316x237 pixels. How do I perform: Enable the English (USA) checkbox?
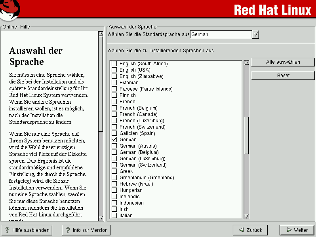pyautogui.click(x=114, y=70)
